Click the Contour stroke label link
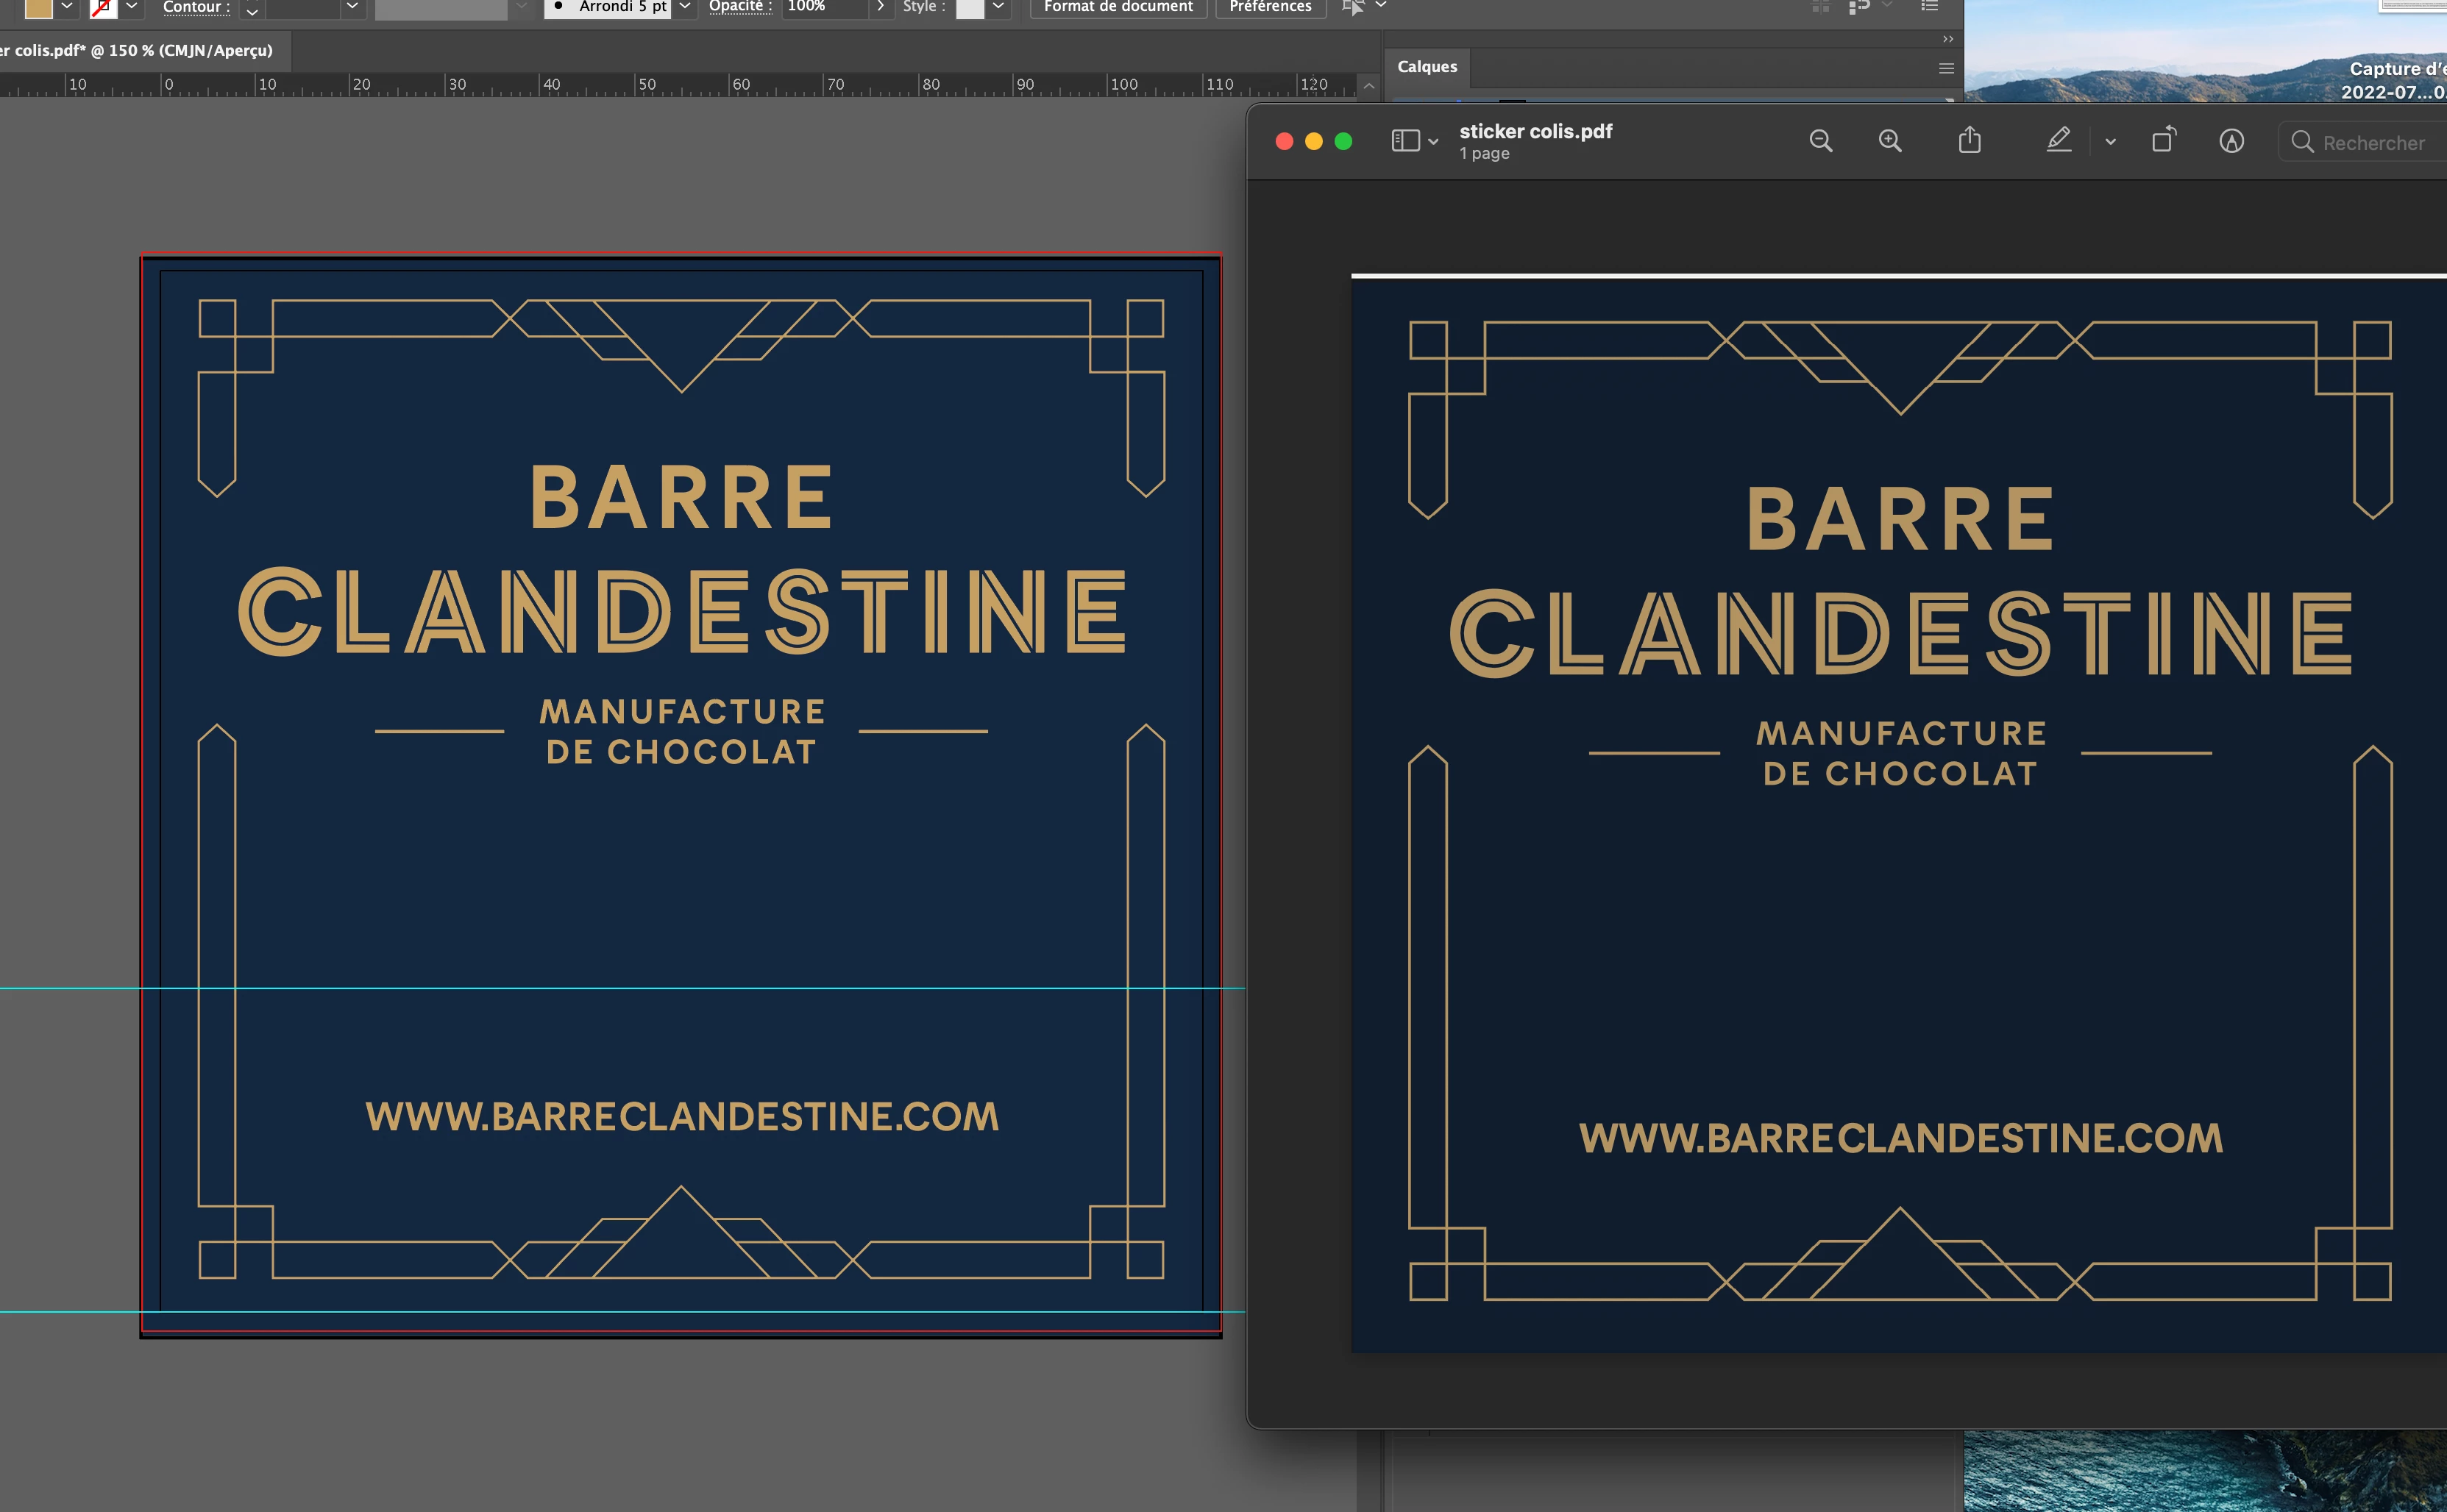 pos(196,7)
